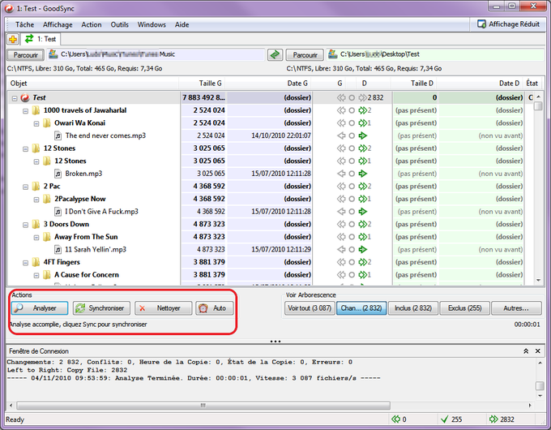Viewport: 551px width, 430px height.
Task: Collapse Away From The Sun folder
Action: (36, 238)
